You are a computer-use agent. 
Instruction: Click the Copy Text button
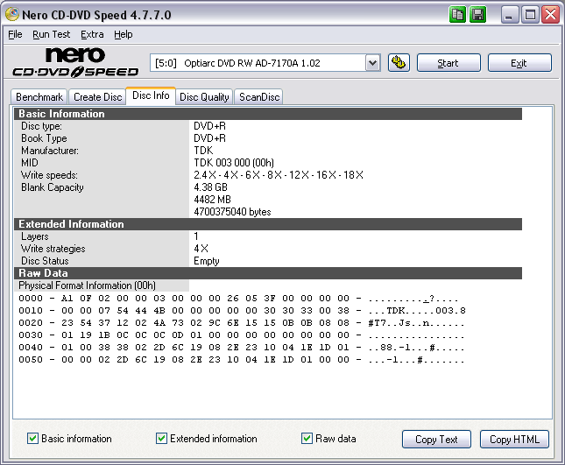pyautogui.click(x=436, y=439)
